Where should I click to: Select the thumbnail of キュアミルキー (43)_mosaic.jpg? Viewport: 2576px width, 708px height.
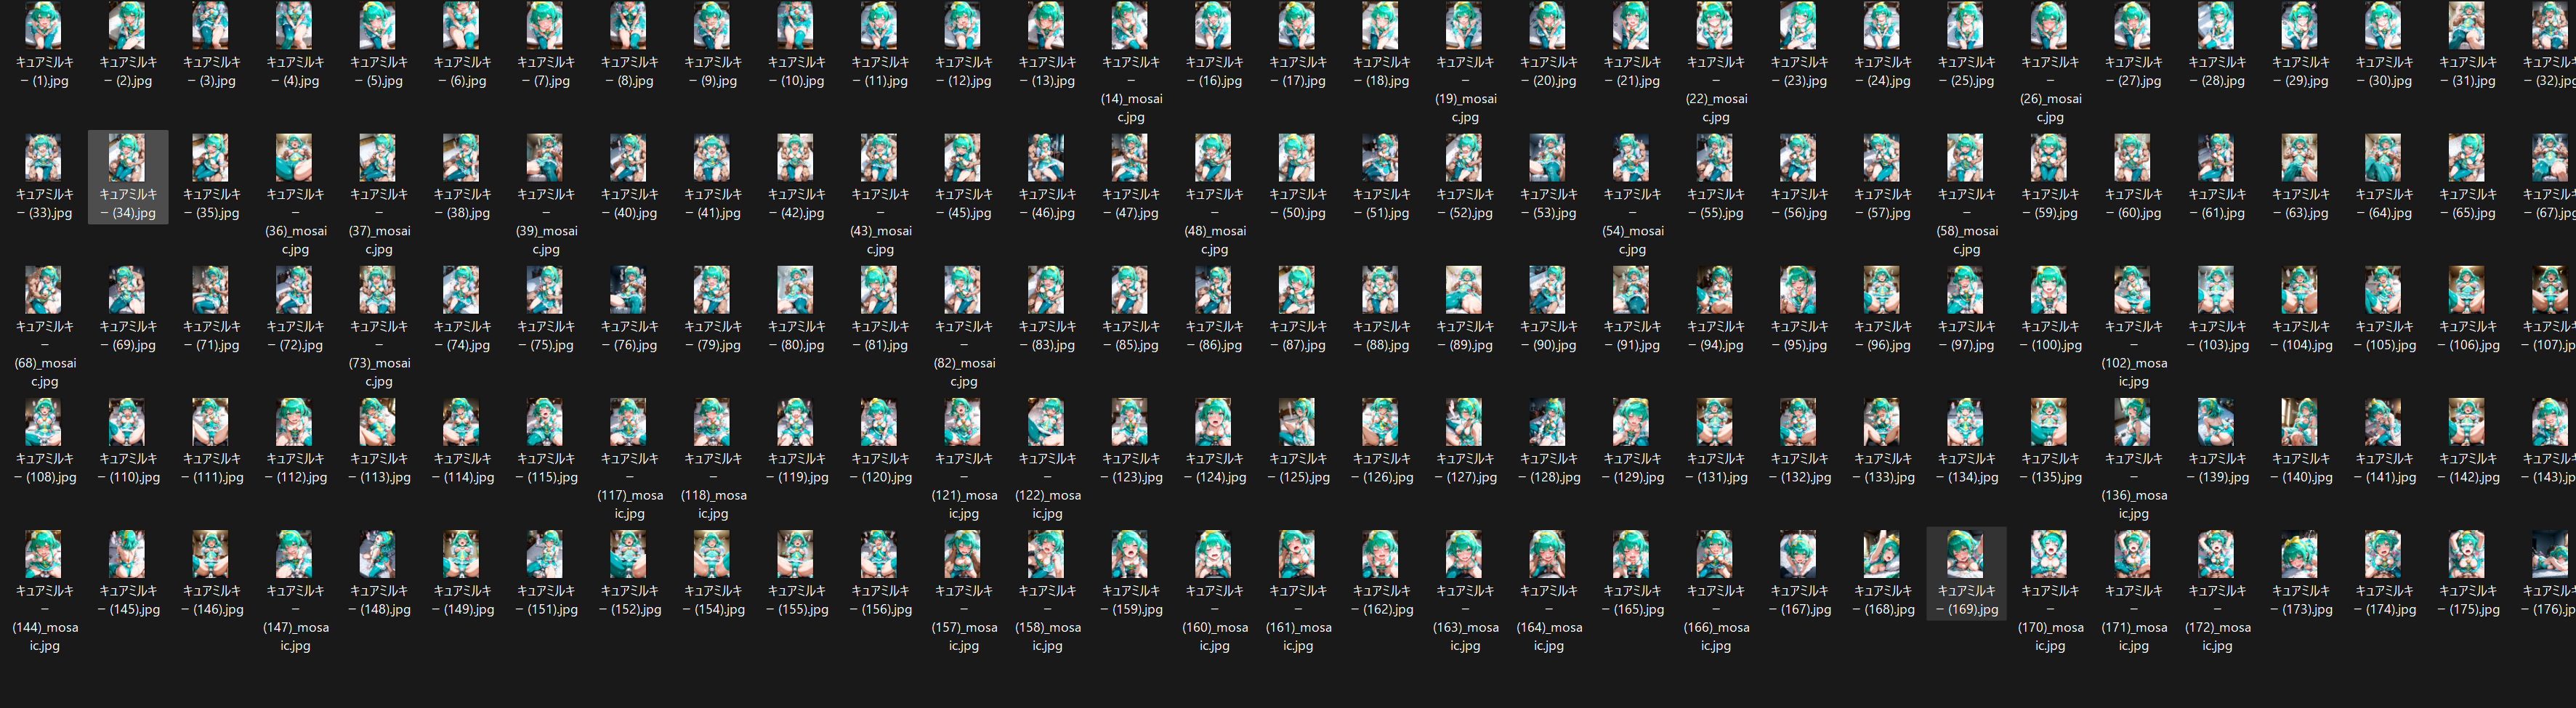click(x=879, y=158)
